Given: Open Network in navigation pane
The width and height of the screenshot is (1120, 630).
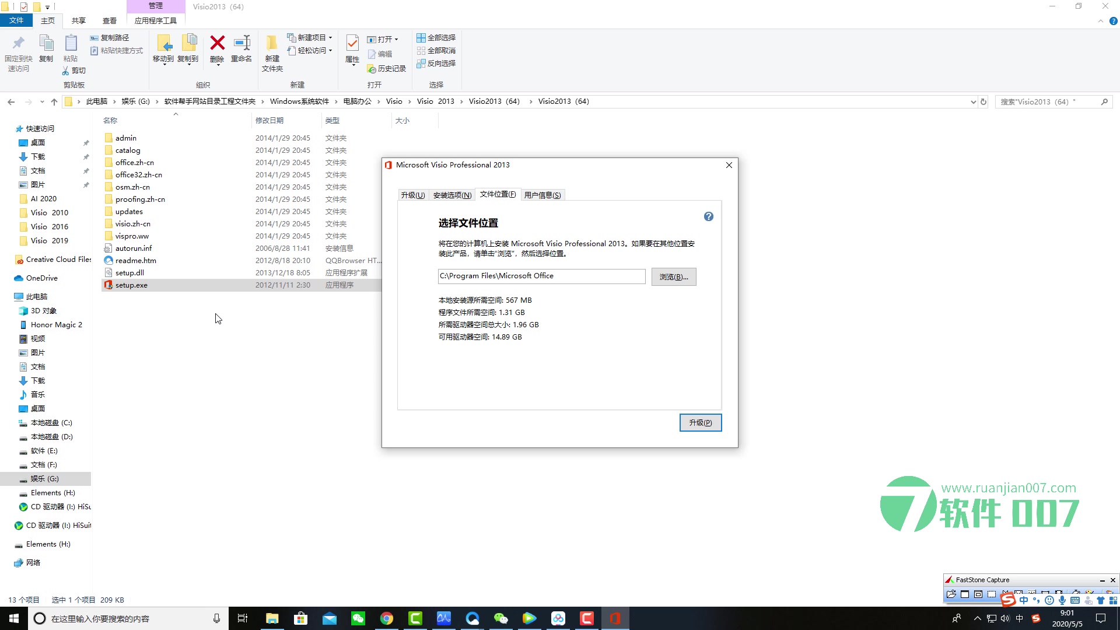Looking at the screenshot, I should 33,563.
